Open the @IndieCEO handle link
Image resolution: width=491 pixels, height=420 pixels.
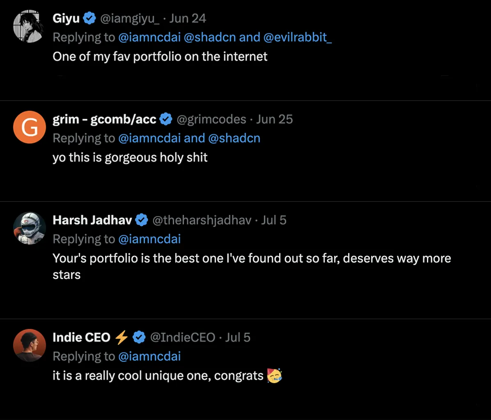tap(182, 338)
